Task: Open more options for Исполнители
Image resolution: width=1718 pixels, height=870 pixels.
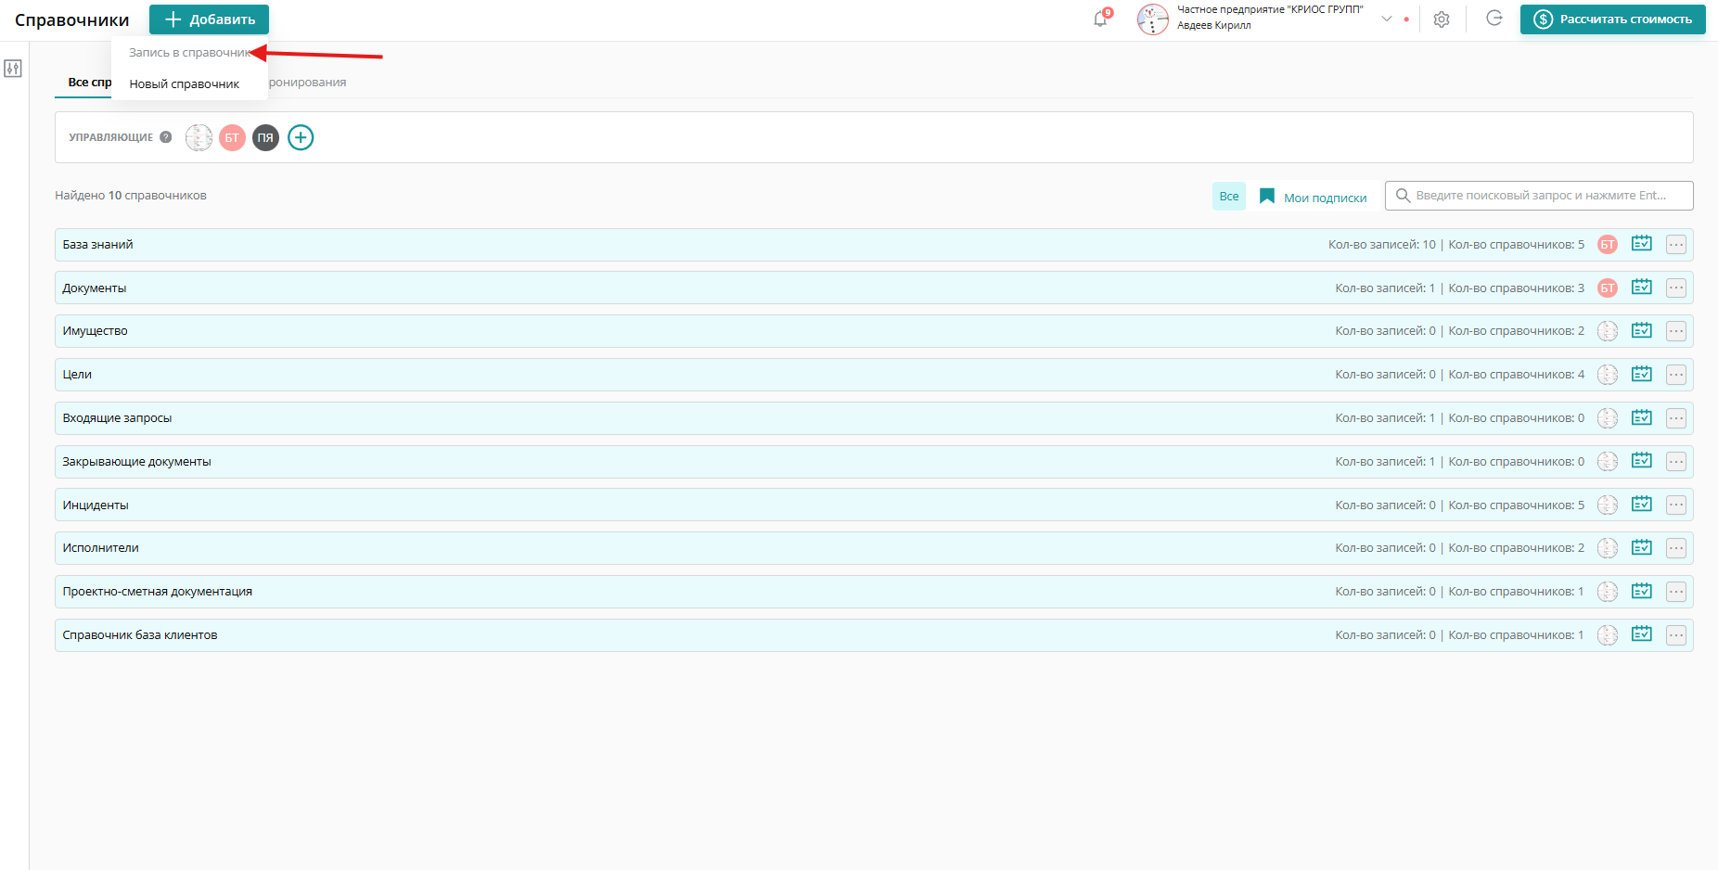Action: pos(1676,548)
